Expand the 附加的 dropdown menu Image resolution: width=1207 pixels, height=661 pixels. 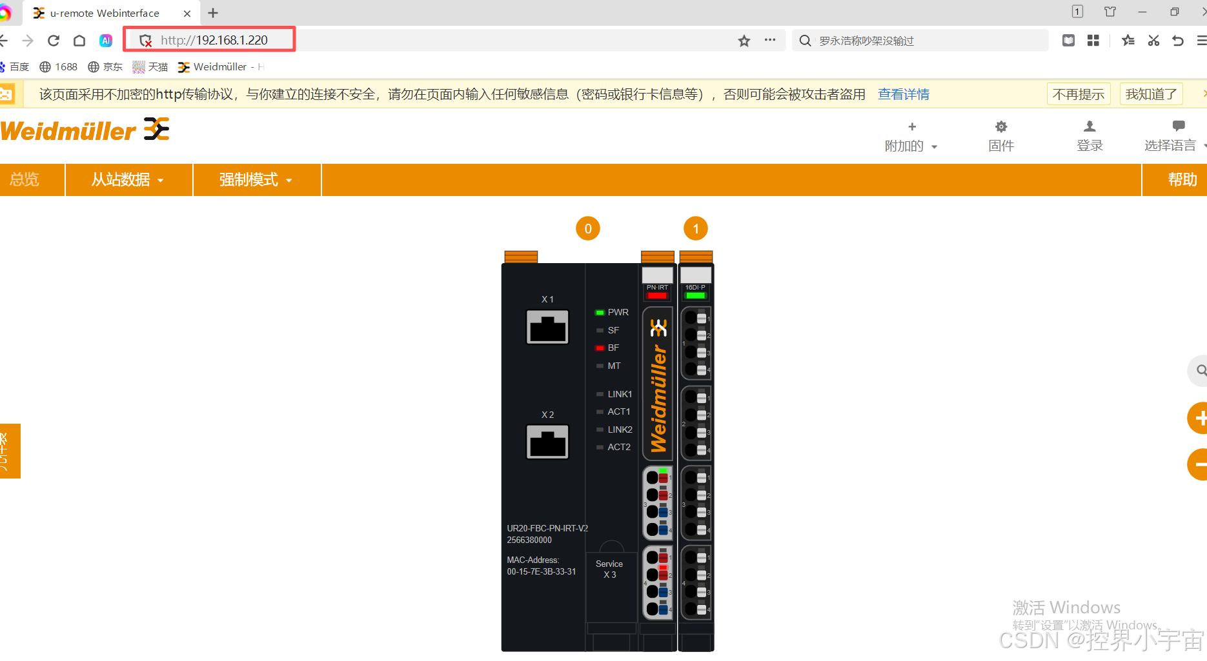[911, 136]
